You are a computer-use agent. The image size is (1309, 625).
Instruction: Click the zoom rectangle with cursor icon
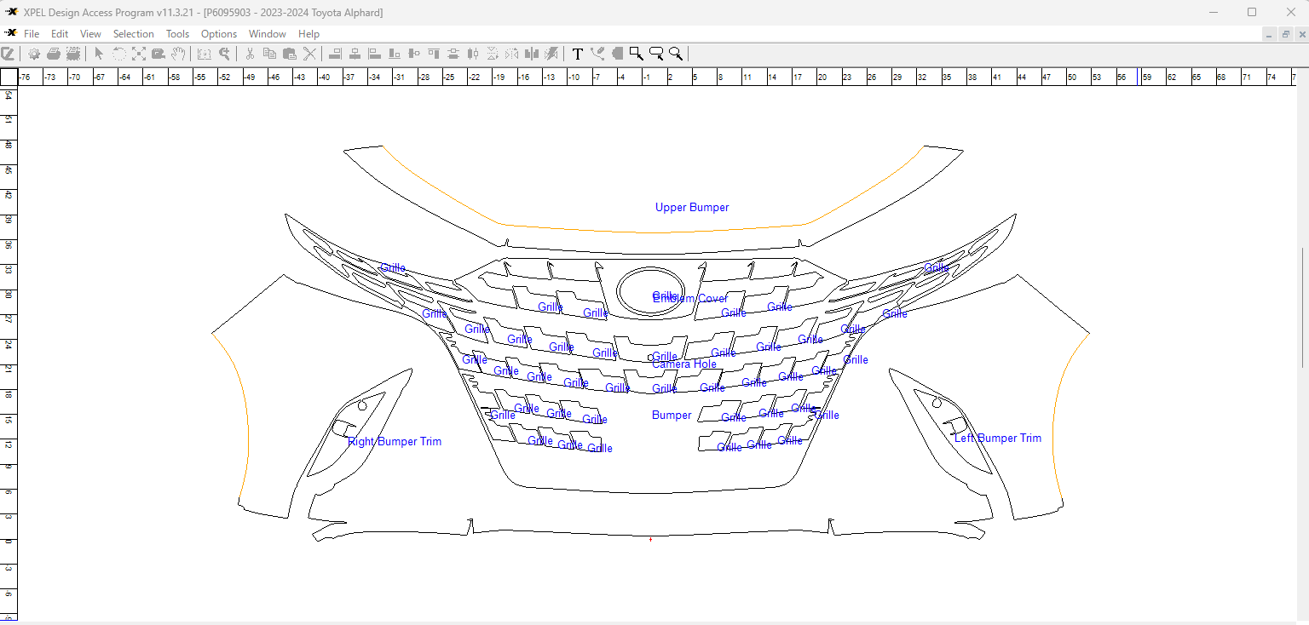(637, 54)
